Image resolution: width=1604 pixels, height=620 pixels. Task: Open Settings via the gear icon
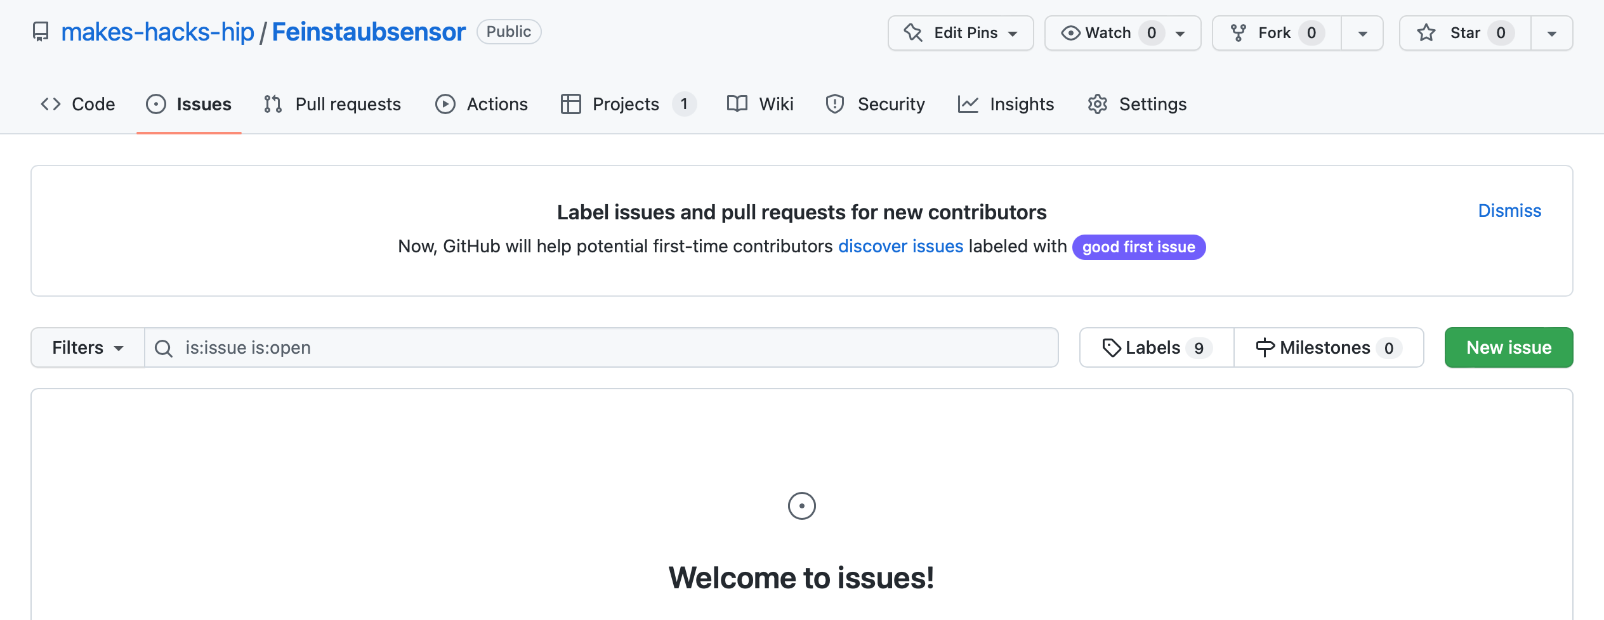pos(1098,104)
